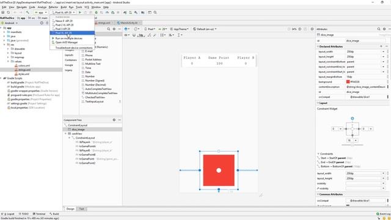Click the Make Project hammer icon

point(27,12)
